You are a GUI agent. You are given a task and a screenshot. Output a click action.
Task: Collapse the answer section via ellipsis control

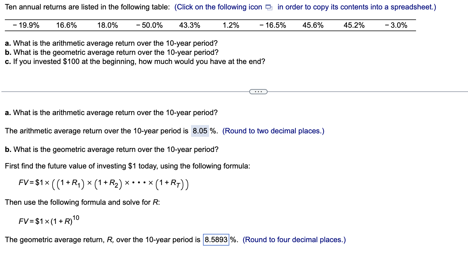pyautogui.click(x=258, y=91)
